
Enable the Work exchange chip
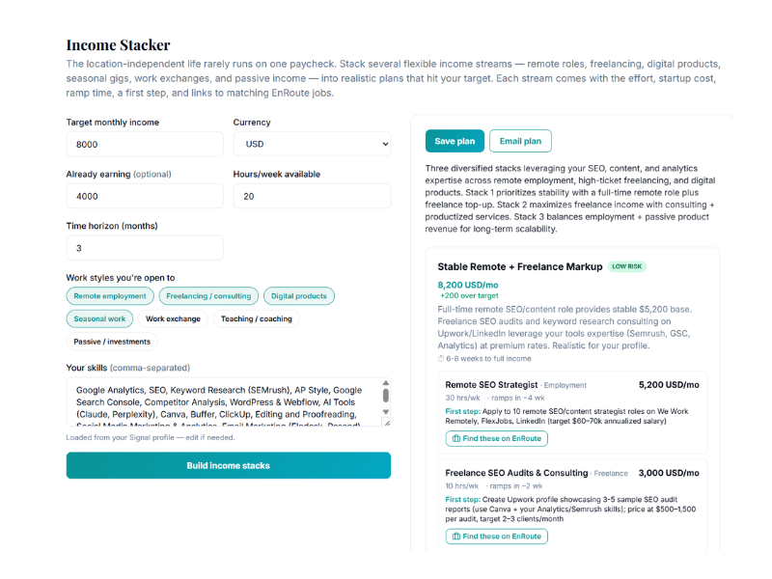click(x=173, y=318)
